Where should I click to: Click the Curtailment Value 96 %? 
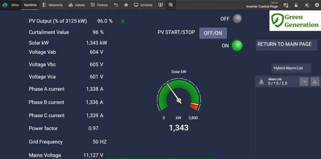pyautogui.click(x=98, y=32)
